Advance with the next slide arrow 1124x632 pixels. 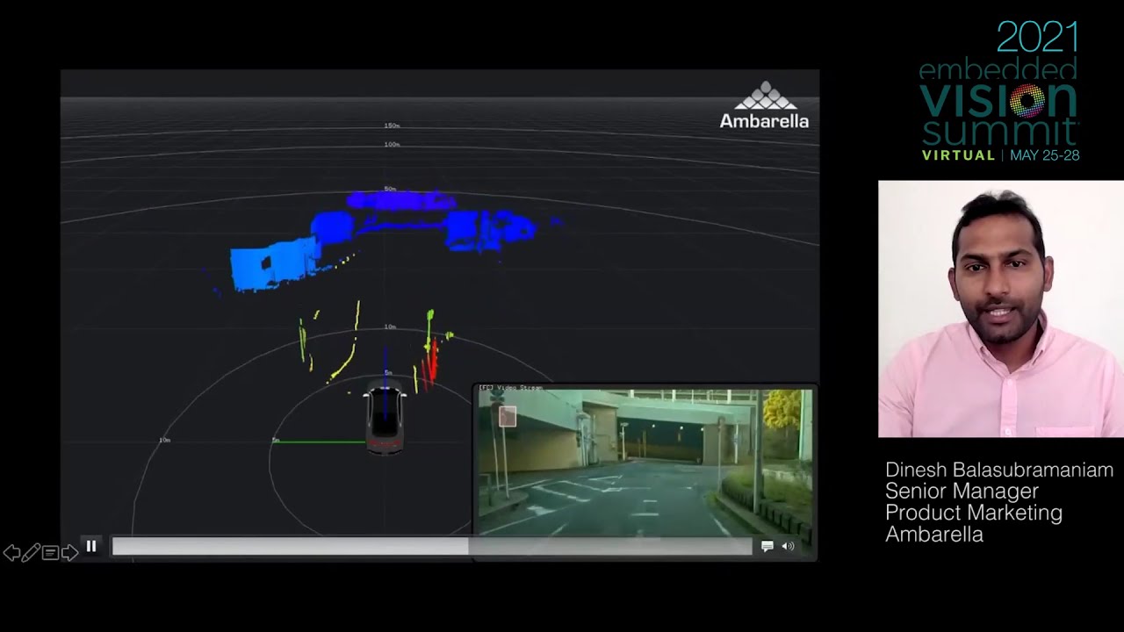click(69, 553)
